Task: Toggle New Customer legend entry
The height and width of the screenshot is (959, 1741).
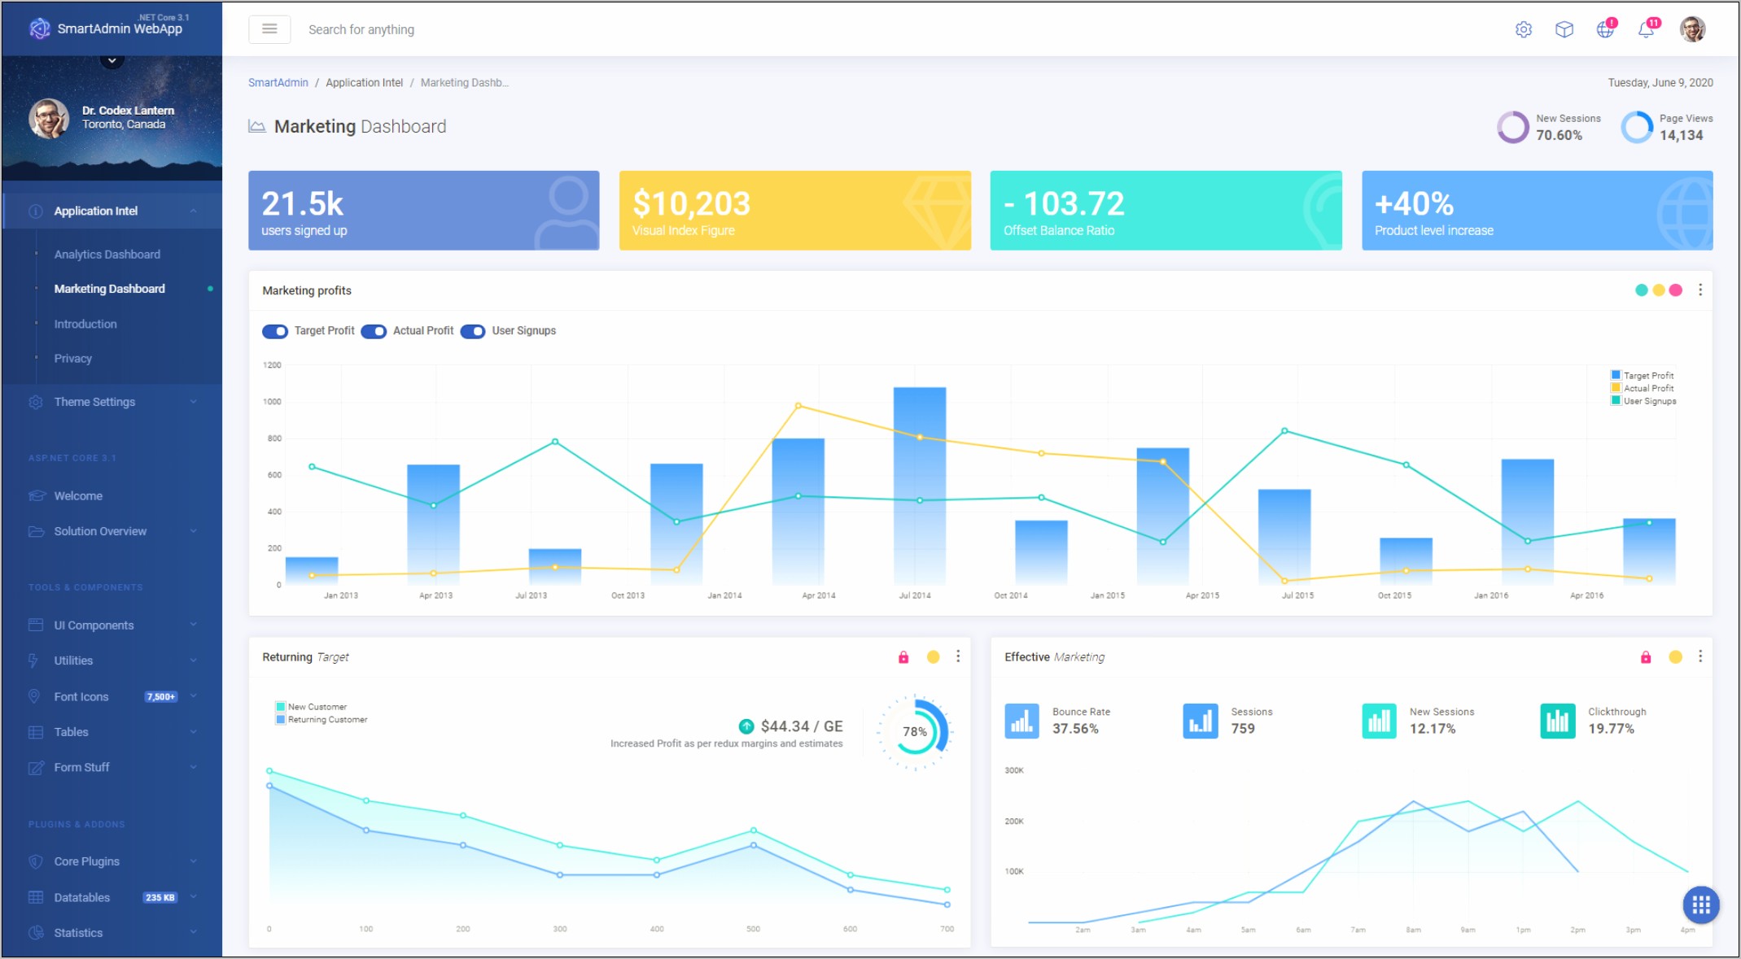Action: click(x=311, y=707)
